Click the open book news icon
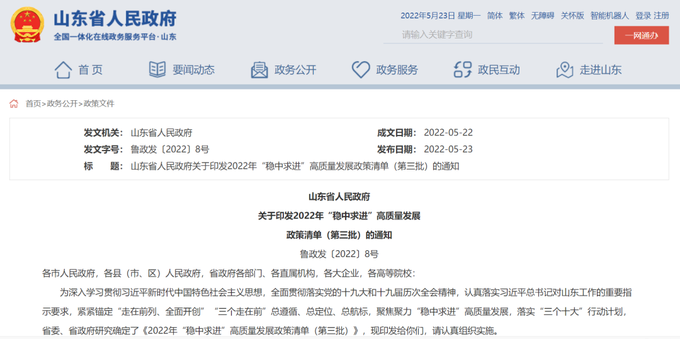 tap(157, 69)
